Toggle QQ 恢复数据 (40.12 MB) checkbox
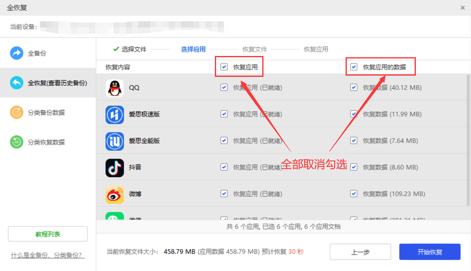 pyautogui.click(x=354, y=87)
